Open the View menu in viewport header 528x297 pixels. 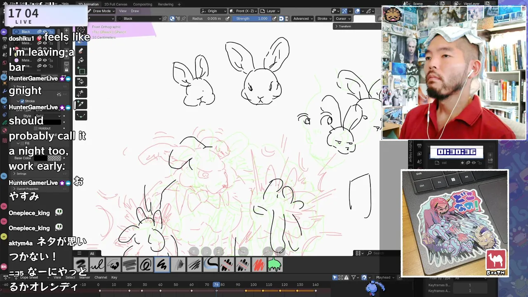click(x=123, y=11)
